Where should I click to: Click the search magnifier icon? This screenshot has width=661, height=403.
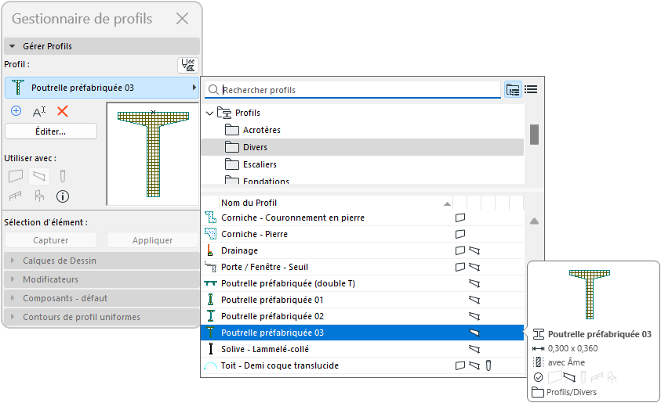pos(214,90)
